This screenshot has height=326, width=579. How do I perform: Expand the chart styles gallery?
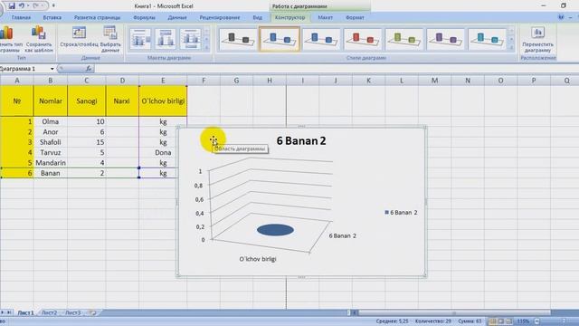[x=511, y=47]
